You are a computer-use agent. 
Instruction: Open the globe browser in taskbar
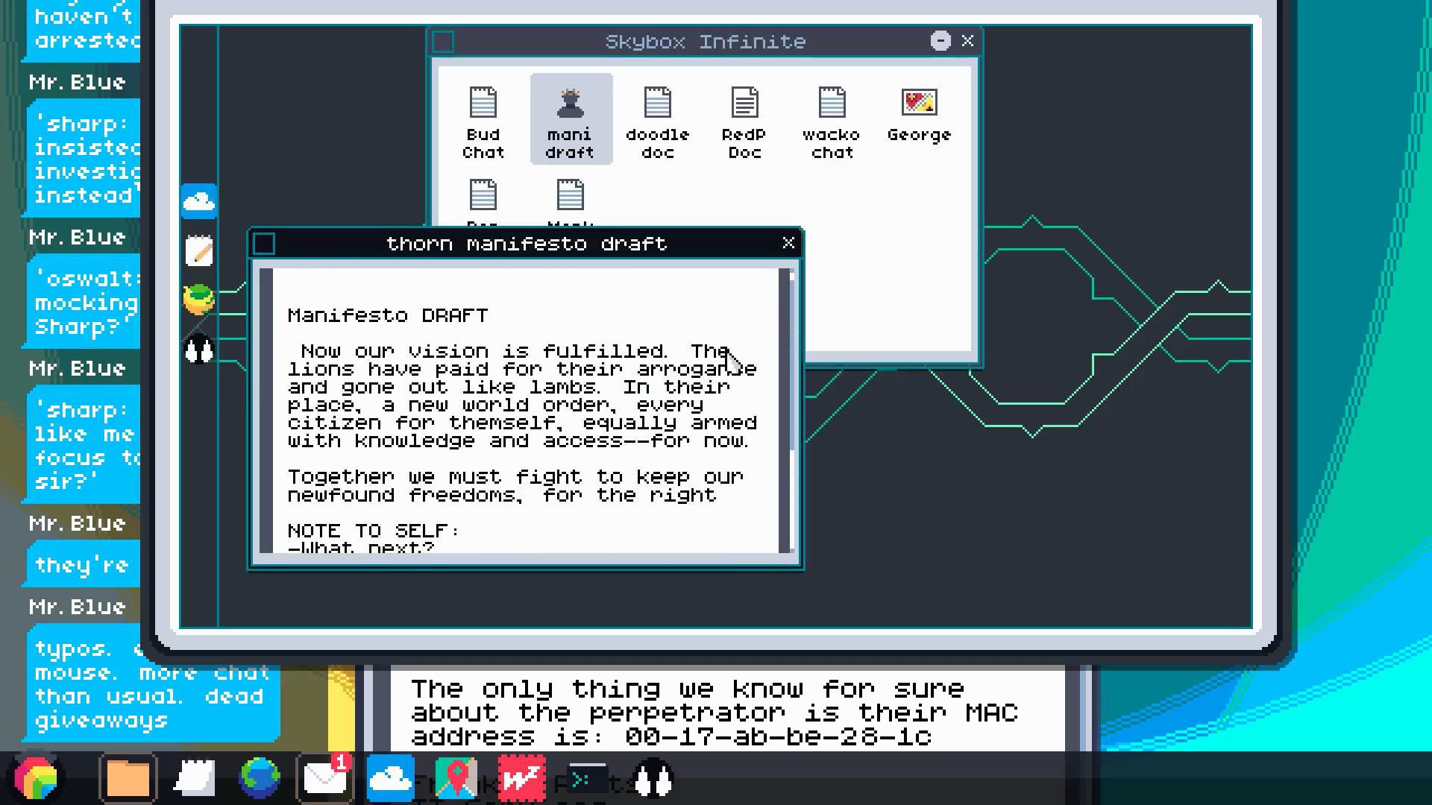click(259, 778)
